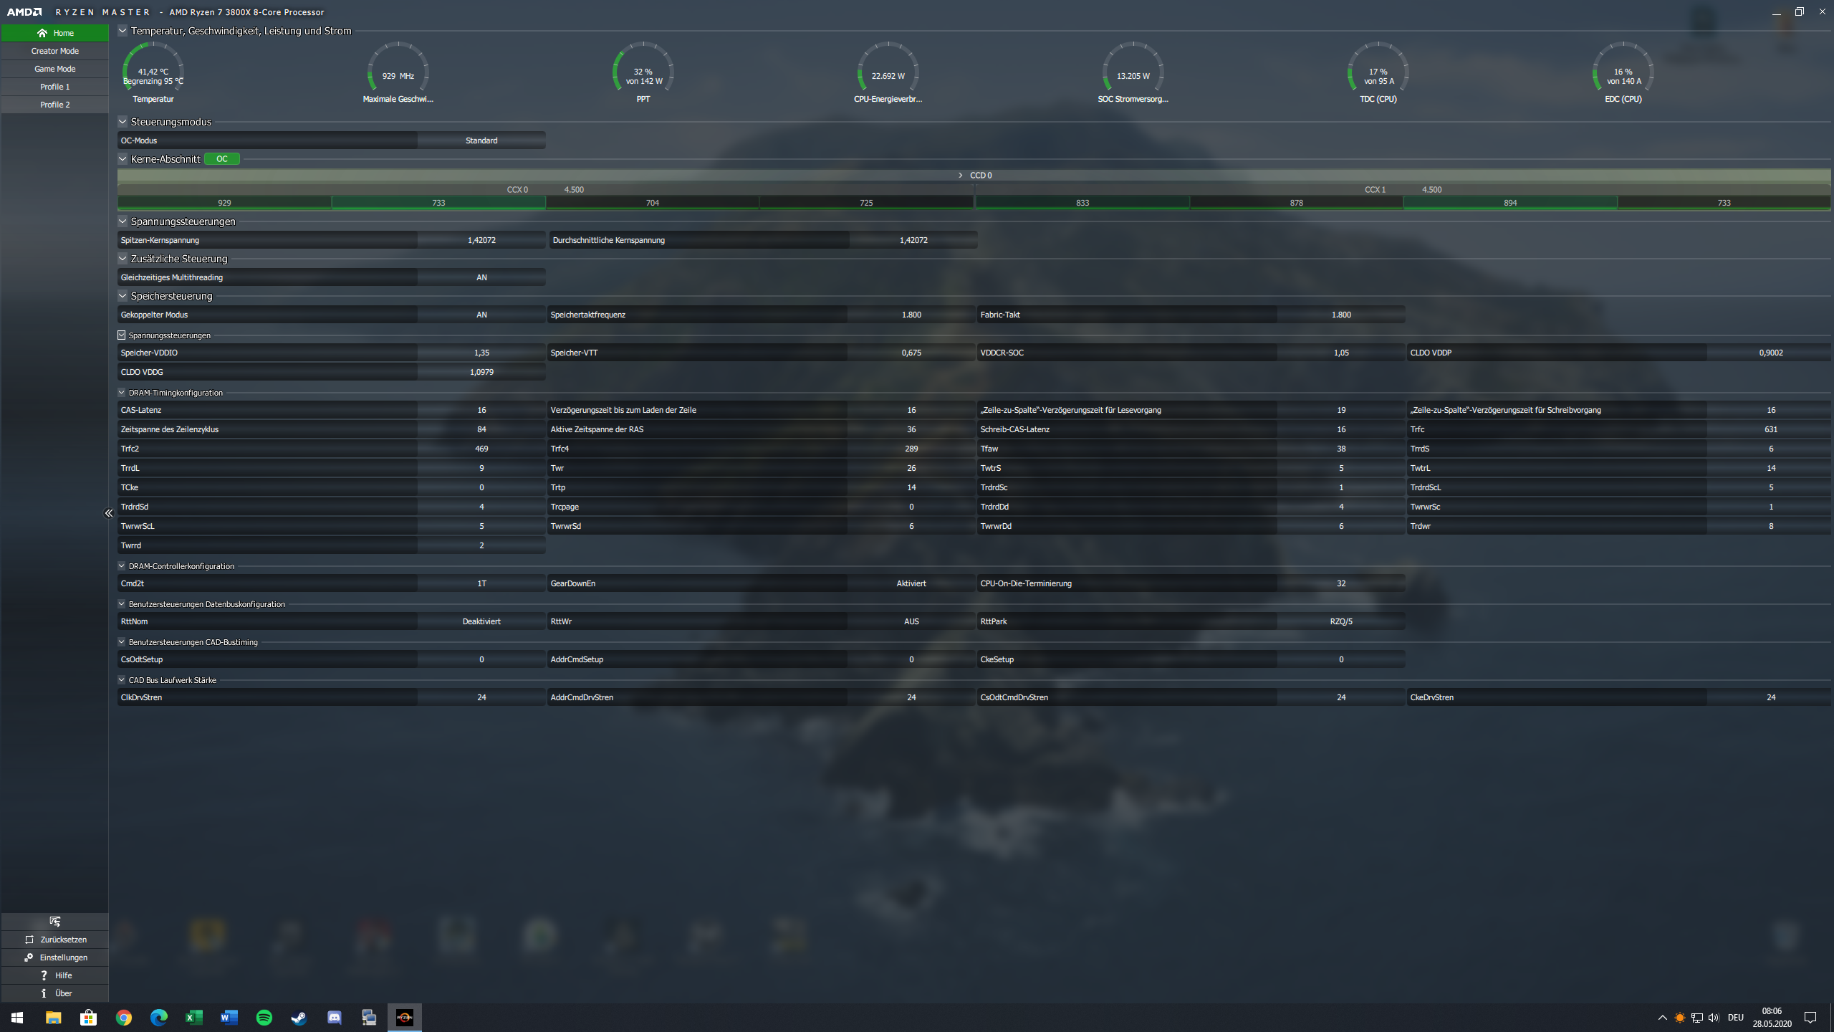The height and width of the screenshot is (1032, 1834).
Task: Open Microsoft Edge from the taskbar
Action: [159, 1018]
